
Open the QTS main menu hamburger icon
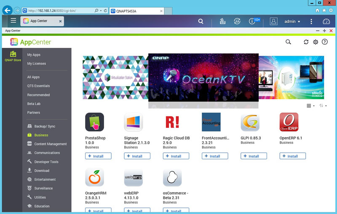(x=13, y=21)
